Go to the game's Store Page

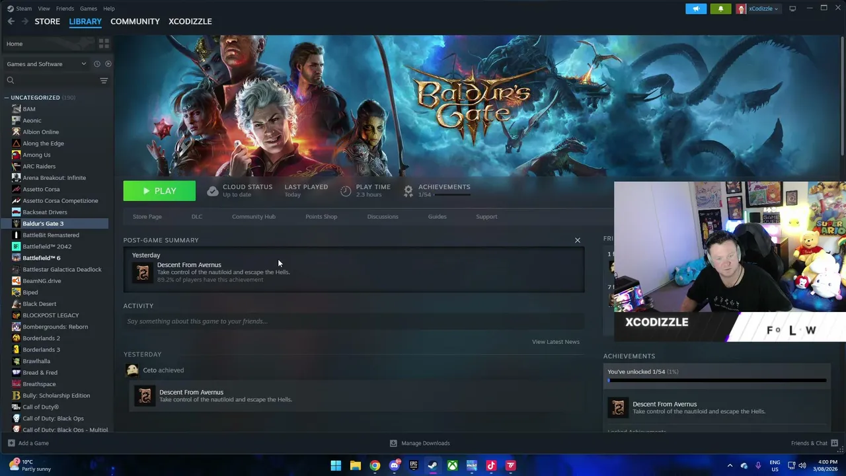pos(147,217)
